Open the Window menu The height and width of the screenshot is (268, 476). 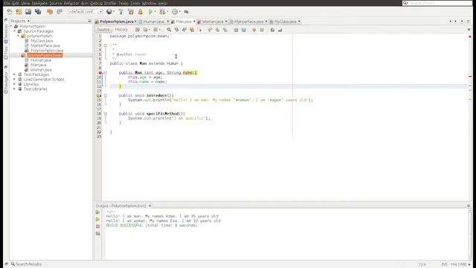pos(149,3)
